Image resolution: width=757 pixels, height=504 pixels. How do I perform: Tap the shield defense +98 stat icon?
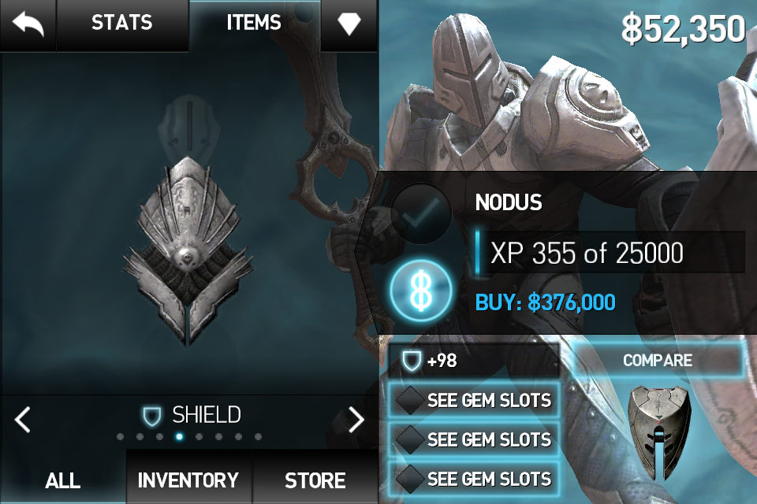[x=412, y=361]
